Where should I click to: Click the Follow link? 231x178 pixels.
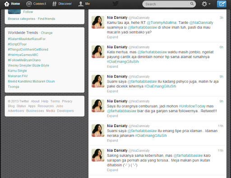tap(28, 12)
